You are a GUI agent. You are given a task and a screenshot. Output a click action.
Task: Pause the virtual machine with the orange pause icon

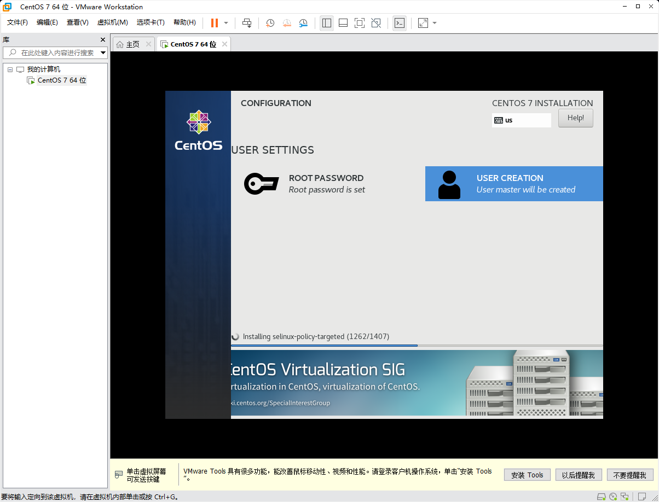tap(215, 23)
